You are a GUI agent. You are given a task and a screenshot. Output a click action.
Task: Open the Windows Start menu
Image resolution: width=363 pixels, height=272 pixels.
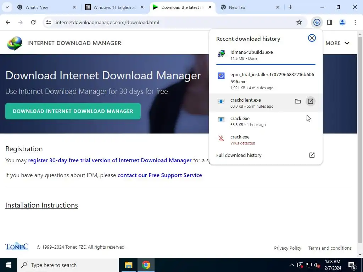[x=9, y=265]
